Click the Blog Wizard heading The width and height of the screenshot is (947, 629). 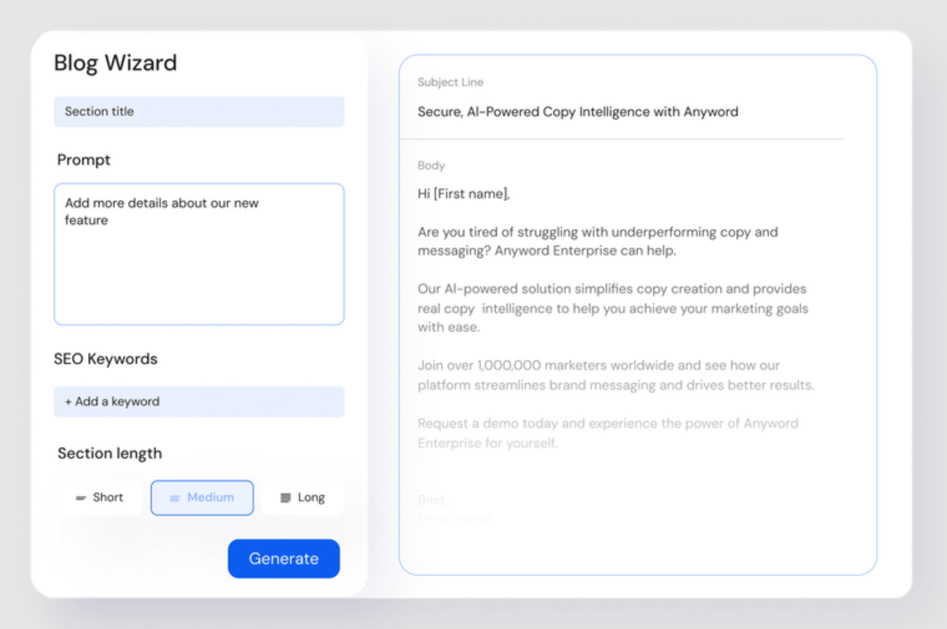tap(115, 63)
